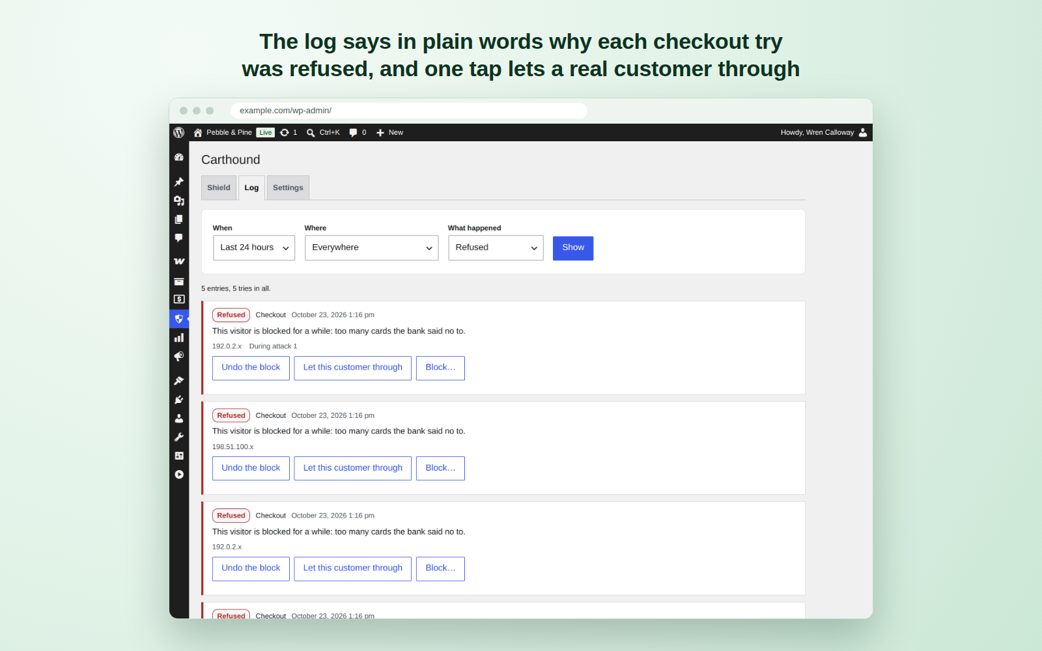The height and width of the screenshot is (651, 1042).
Task: Let the 198.51.100.x customer through
Action: pos(352,468)
